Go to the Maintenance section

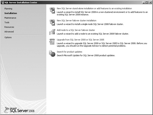[x=10, y=18]
